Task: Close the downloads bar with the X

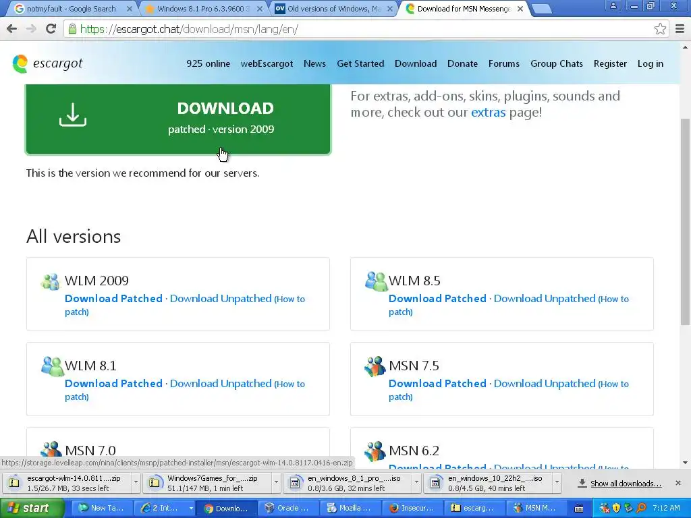Action: [x=678, y=483]
